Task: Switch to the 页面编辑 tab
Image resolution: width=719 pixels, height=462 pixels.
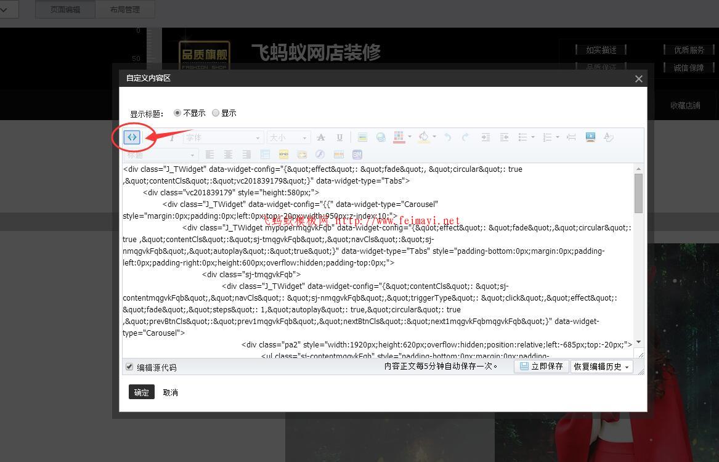Action: click(65, 9)
